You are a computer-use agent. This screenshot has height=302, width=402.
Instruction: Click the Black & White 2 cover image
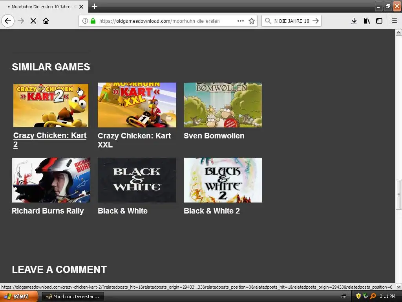pyautogui.click(x=223, y=180)
